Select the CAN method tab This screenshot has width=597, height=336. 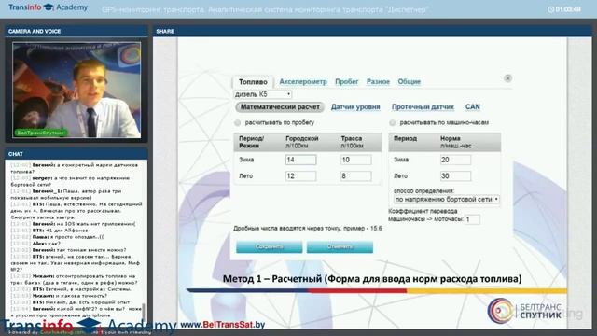click(473, 107)
